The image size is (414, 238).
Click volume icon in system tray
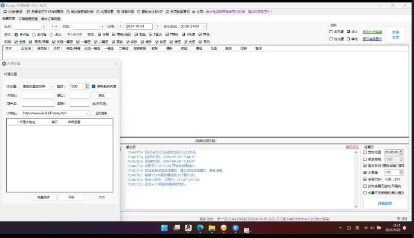click(x=372, y=228)
